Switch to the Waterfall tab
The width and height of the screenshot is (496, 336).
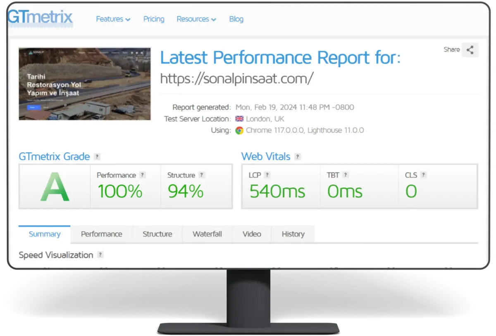point(207,234)
